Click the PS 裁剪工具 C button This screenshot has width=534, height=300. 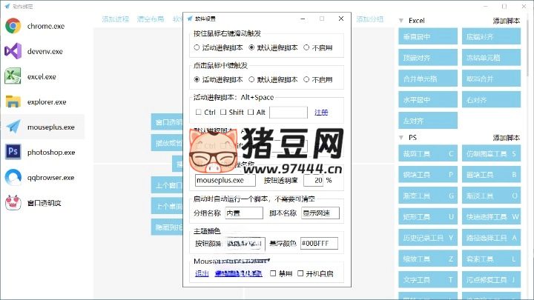coord(428,153)
